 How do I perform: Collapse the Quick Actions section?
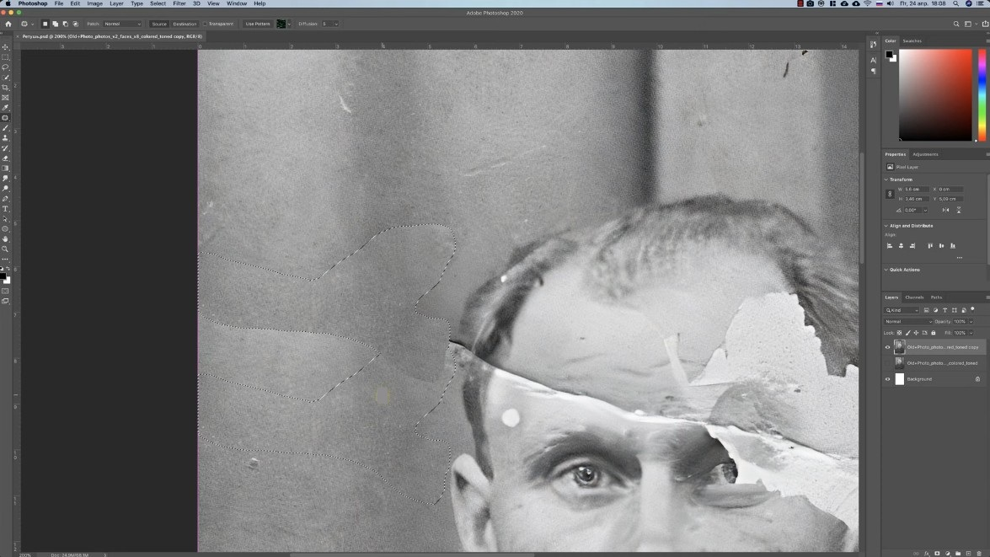[886, 270]
